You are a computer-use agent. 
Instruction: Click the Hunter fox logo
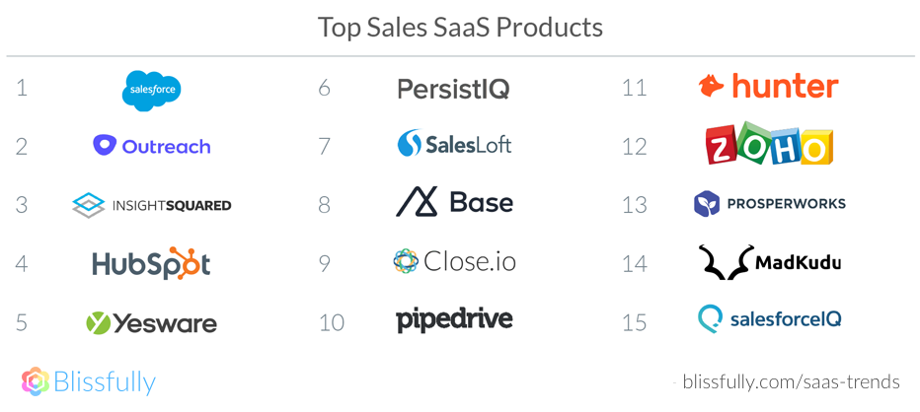(x=768, y=87)
